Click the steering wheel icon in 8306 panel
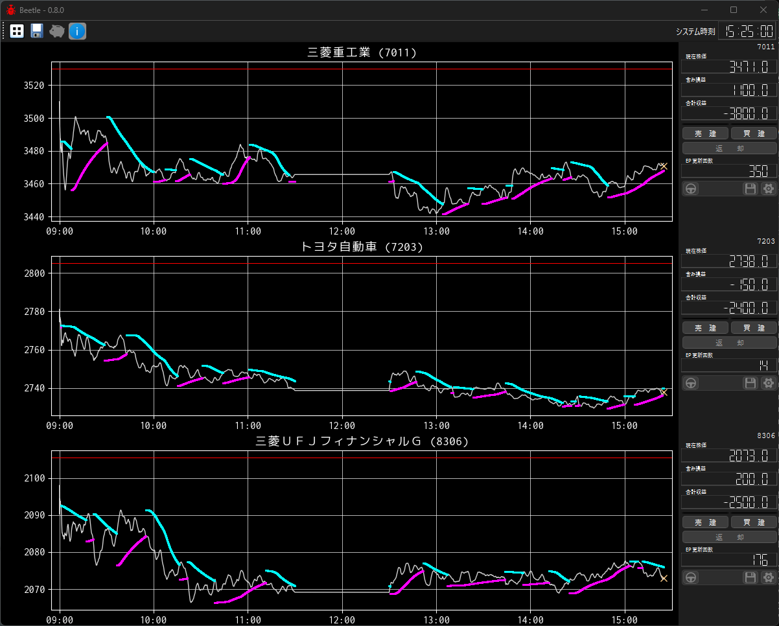This screenshot has width=779, height=626. click(x=692, y=577)
